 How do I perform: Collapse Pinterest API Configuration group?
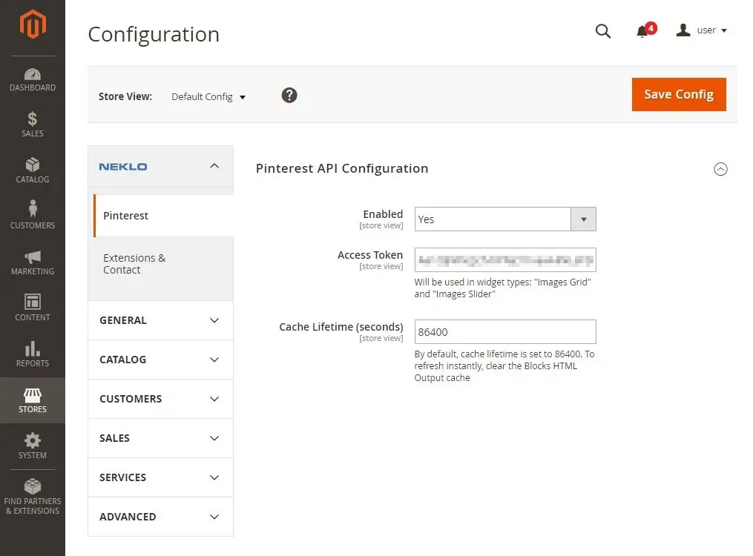[x=720, y=169]
